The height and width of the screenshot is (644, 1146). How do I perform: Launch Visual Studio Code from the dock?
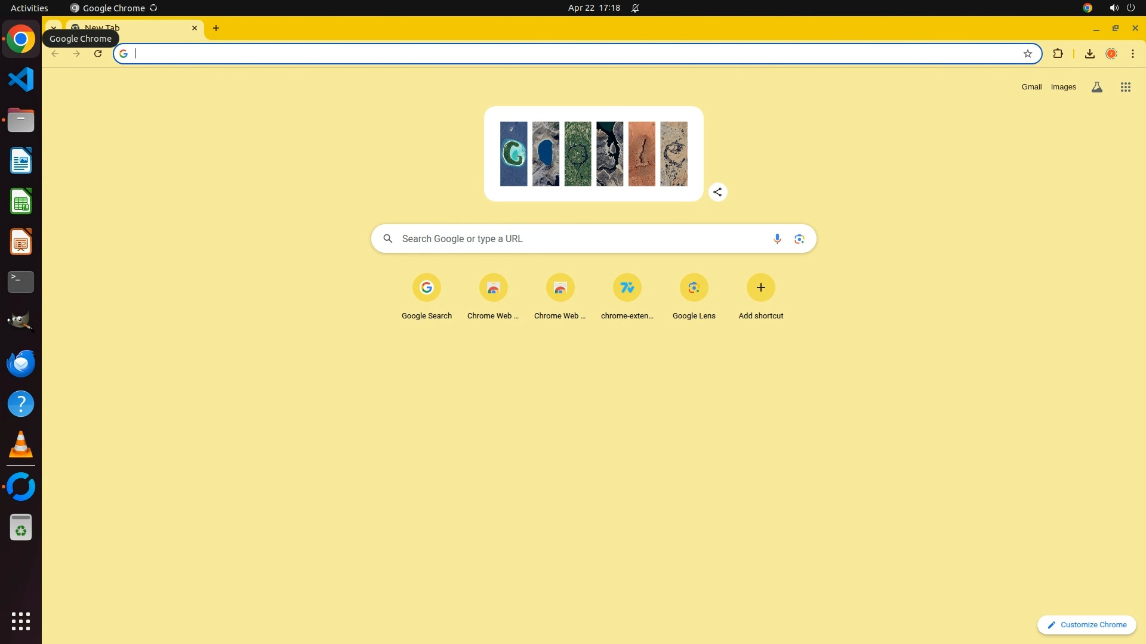(21, 79)
